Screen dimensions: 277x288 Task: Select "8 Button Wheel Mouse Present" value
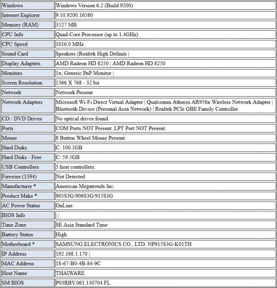(x=90, y=138)
